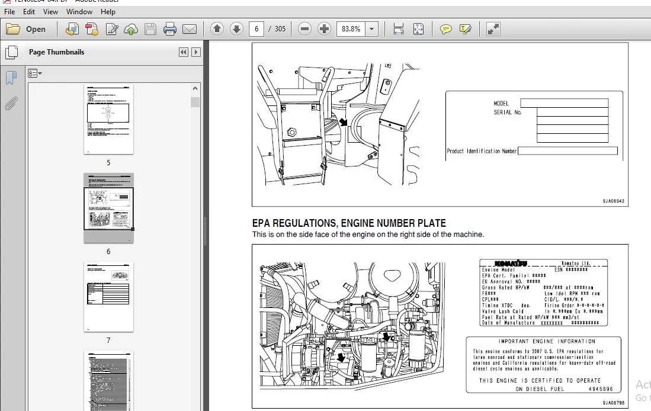Viewport: 651px width, 411px height.
Task: Click the Save floppy disk icon
Action: (150, 29)
